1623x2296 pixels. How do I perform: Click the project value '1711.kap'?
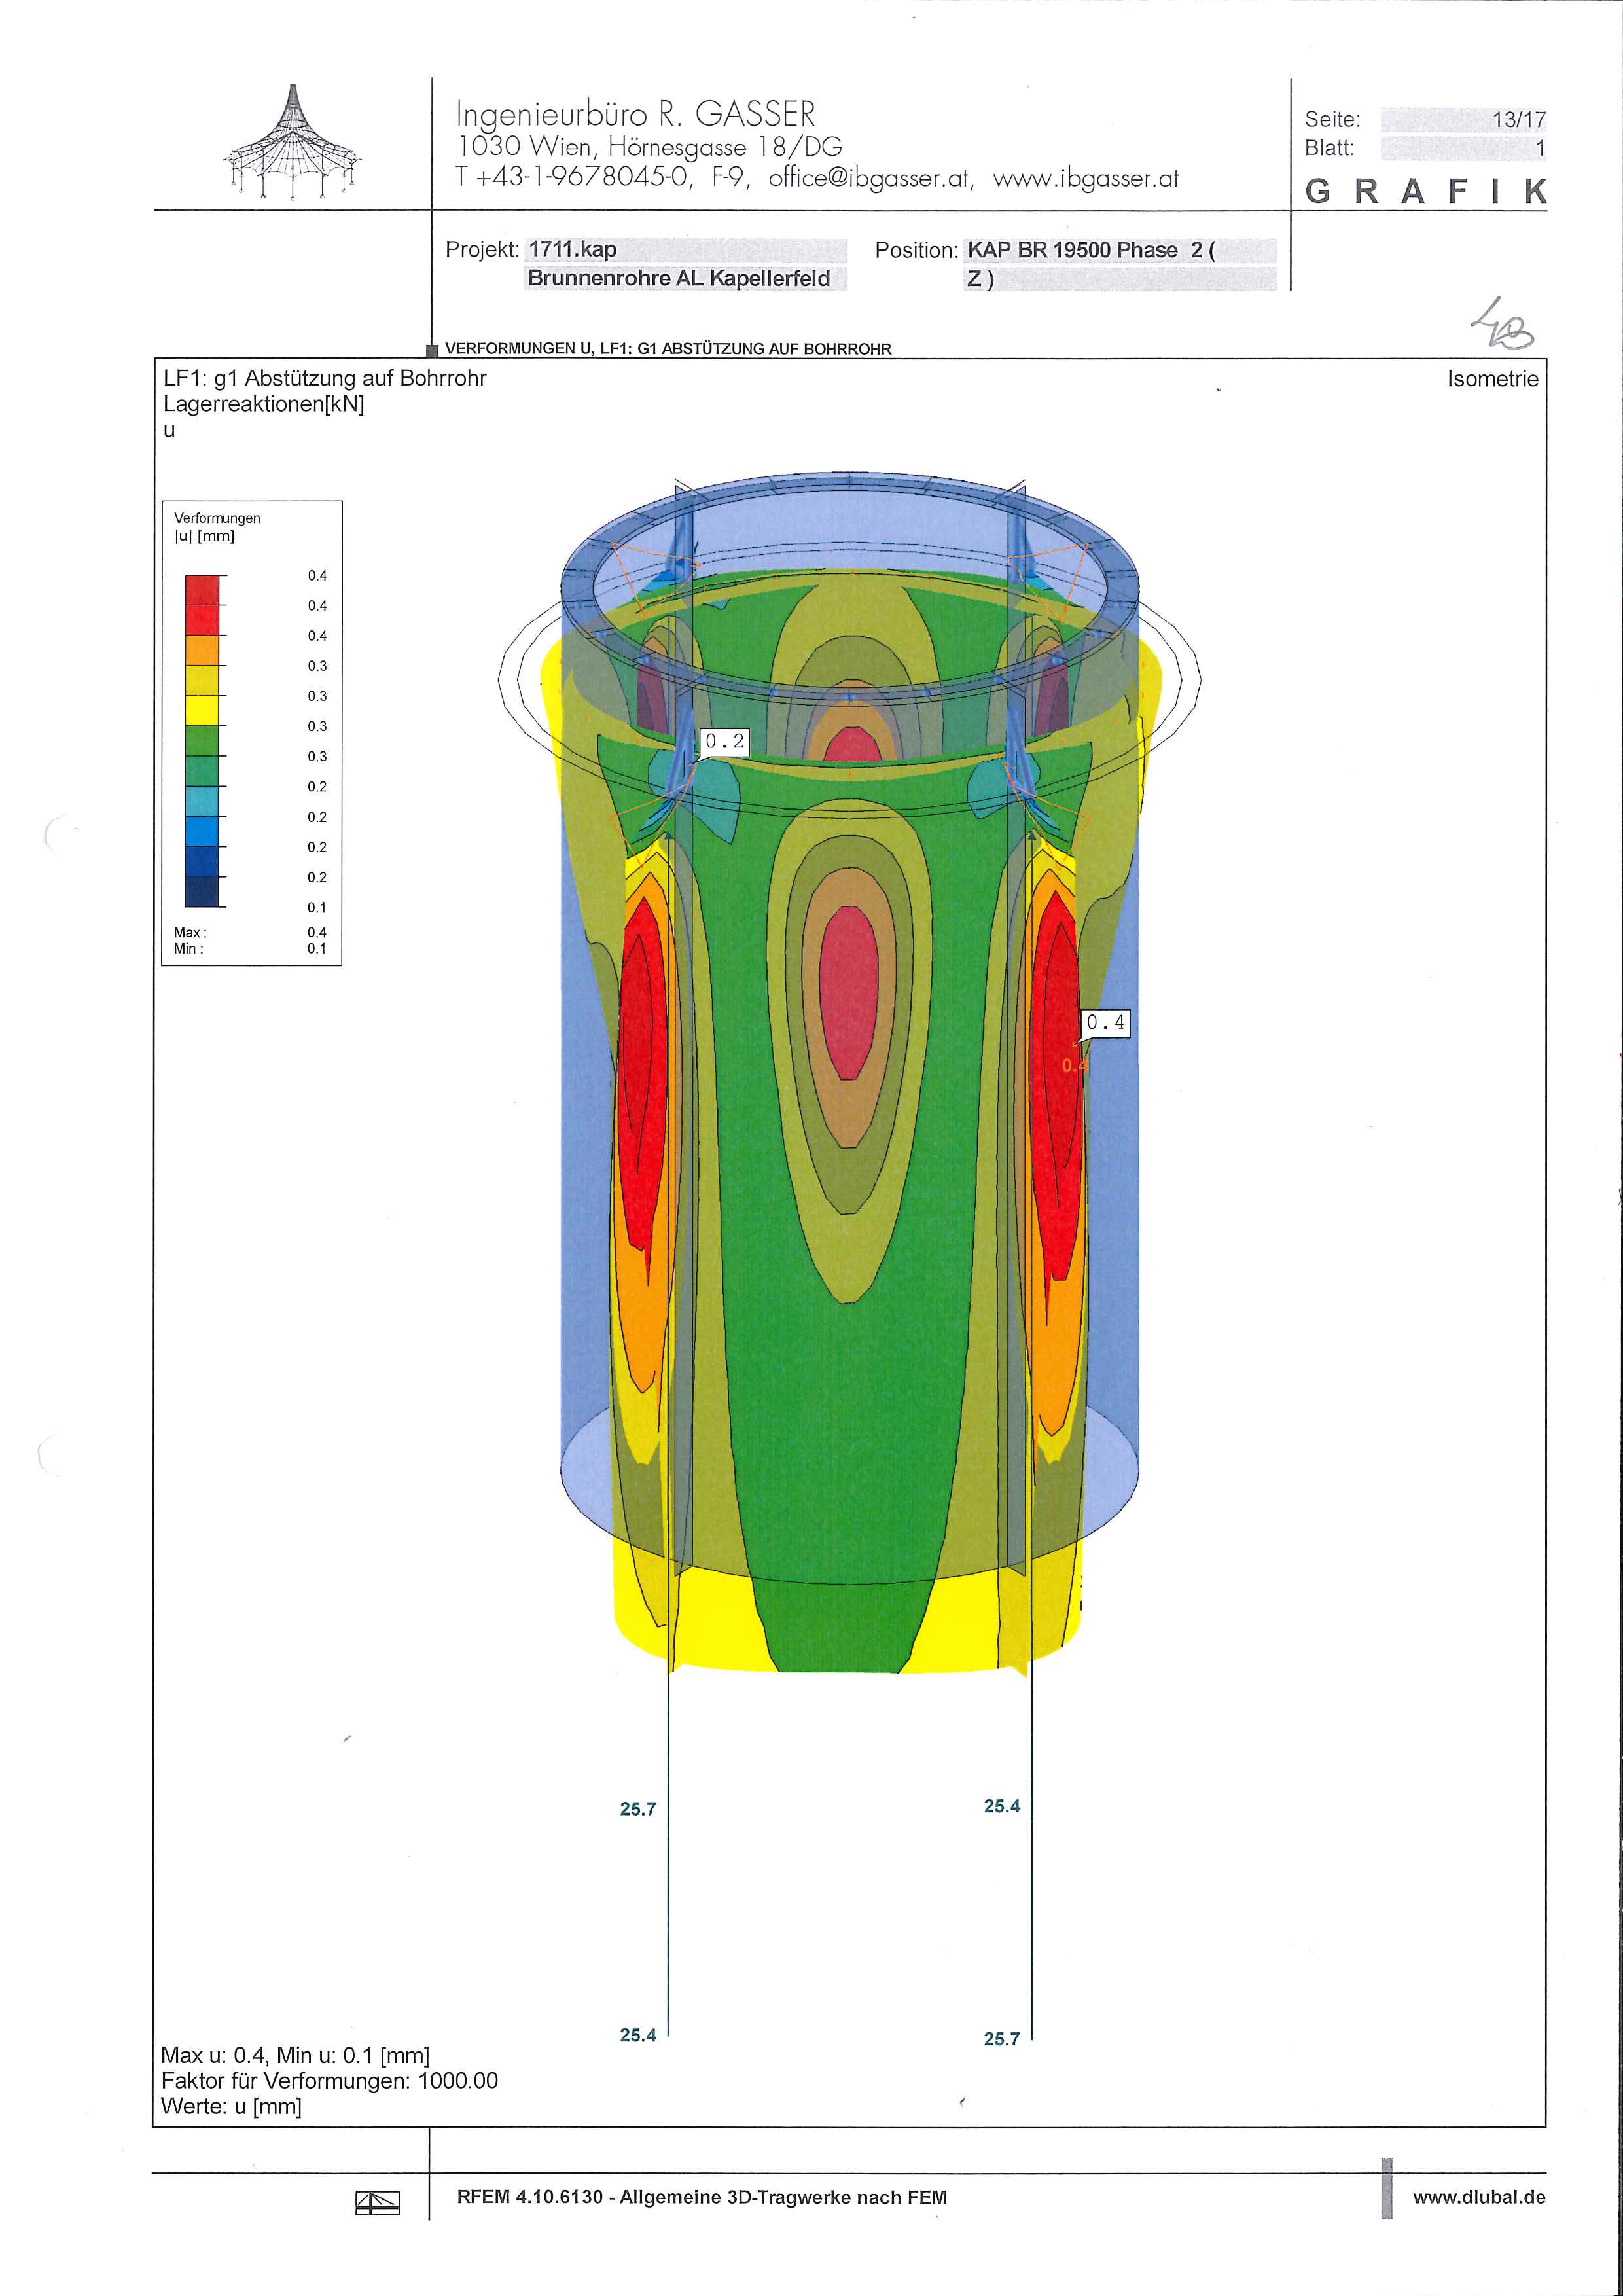(x=573, y=249)
